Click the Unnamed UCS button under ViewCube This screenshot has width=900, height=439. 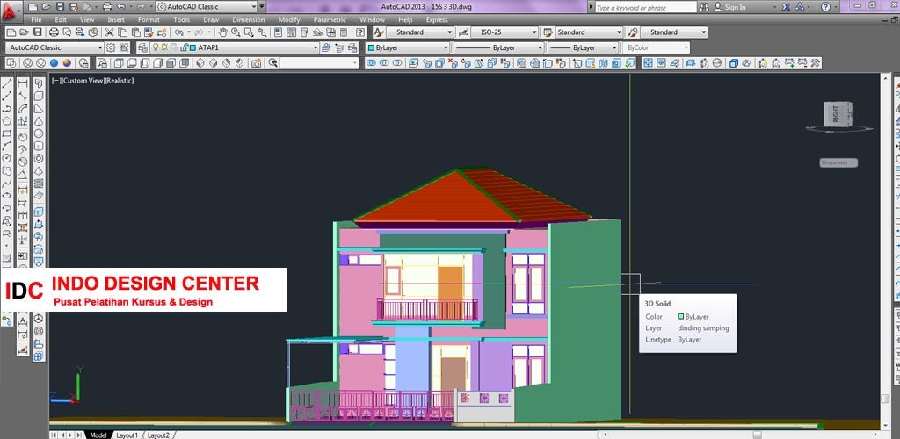[838, 162]
